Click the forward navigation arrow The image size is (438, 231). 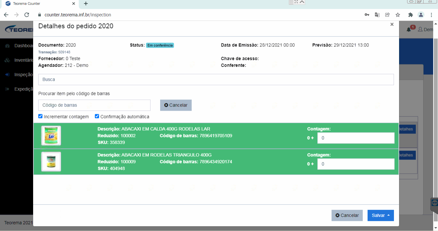click(16, 15)
